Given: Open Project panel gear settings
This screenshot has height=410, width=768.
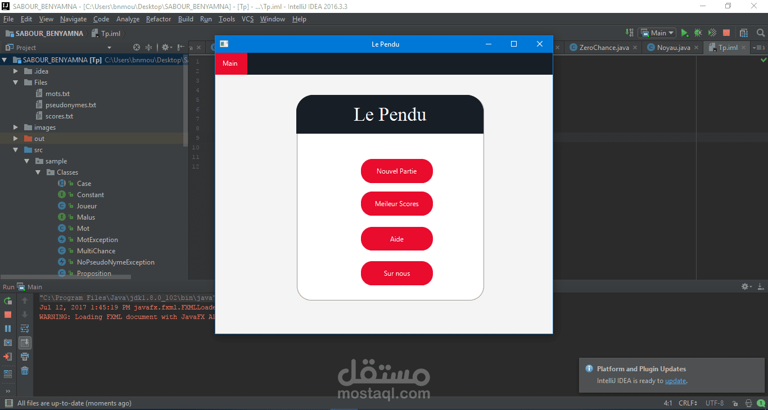Looking at the screenshot, I should point(166,48).
